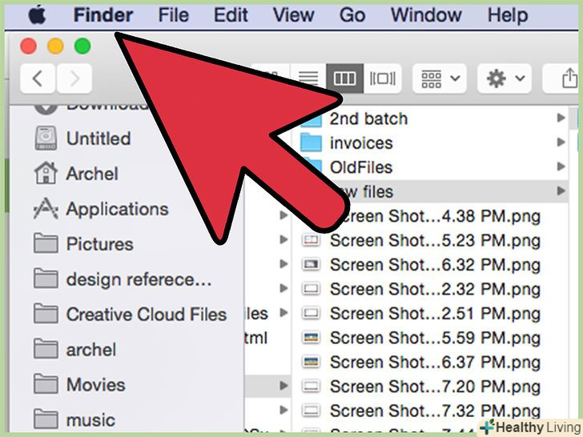
Task: Open music folder in the sidebar
Action: [74, 420]
